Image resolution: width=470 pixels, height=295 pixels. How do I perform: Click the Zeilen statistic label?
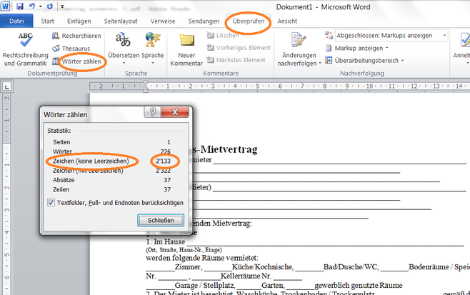pyautogui.click(x=61, y=189)
